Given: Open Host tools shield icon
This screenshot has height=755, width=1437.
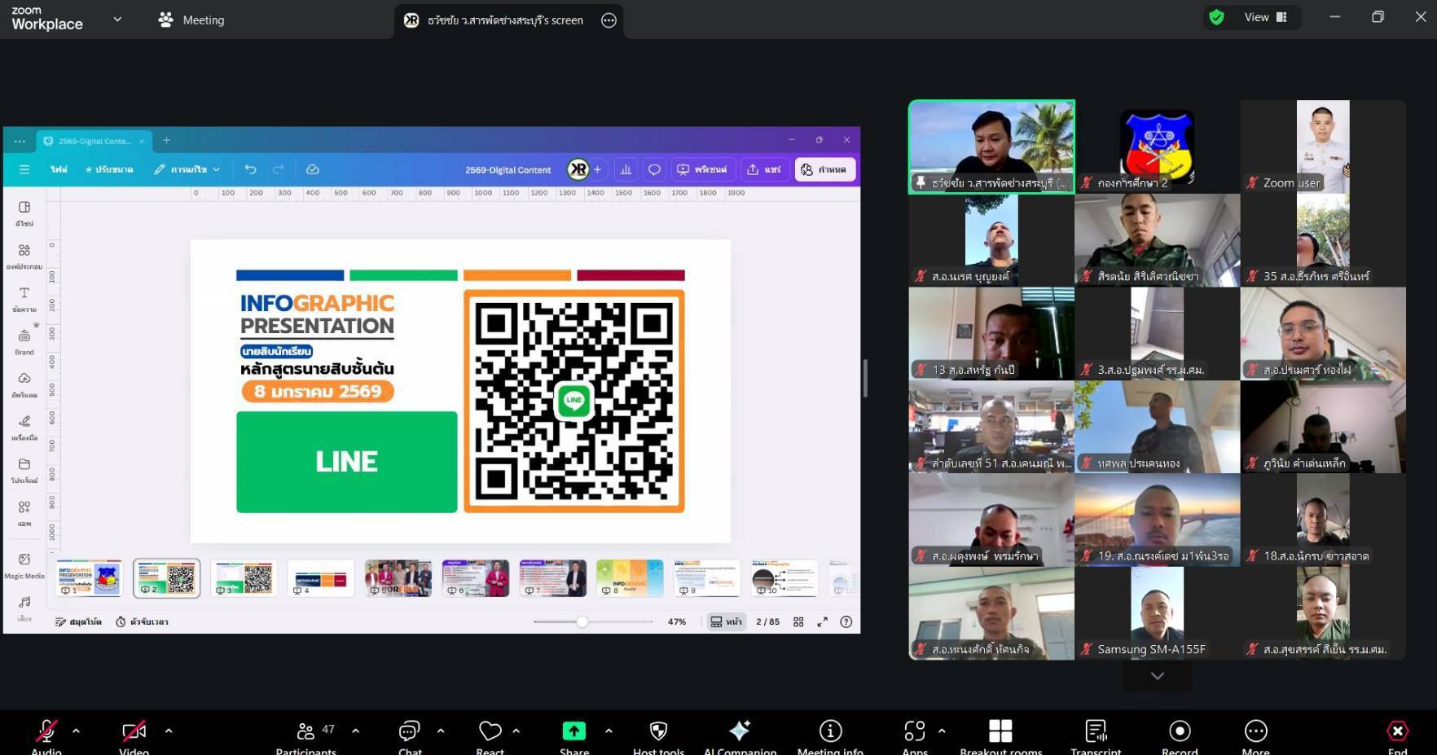Looking at the screenshot, I should (658, 732).
